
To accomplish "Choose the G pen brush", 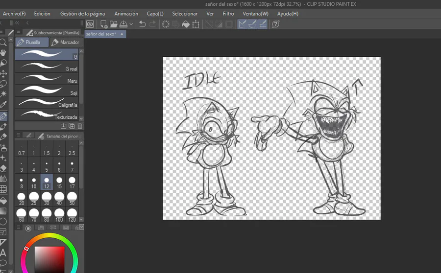I will pos(47,54).
